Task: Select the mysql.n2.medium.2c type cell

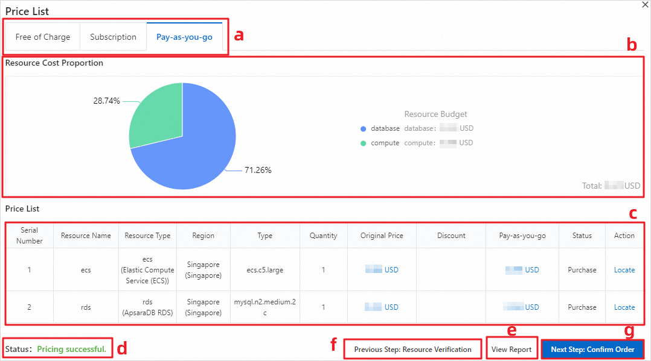Action: click(265, 307)
